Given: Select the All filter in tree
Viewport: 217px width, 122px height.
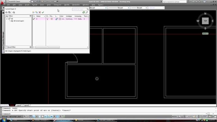Looking at the screenshot, I should [x=12, y=19].
